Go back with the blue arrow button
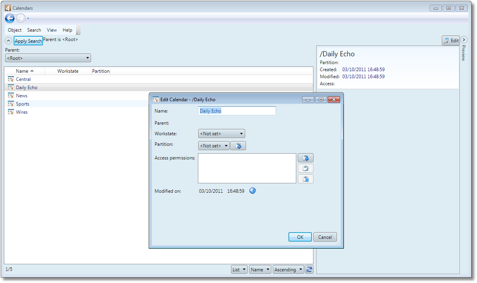Viewport: 477px width, 283px height. point(10,18)
